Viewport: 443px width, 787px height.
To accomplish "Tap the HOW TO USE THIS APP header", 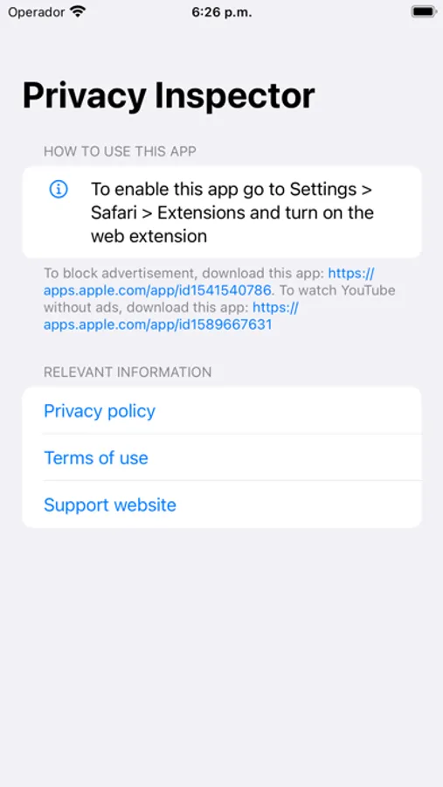I will tap(120, 151).
